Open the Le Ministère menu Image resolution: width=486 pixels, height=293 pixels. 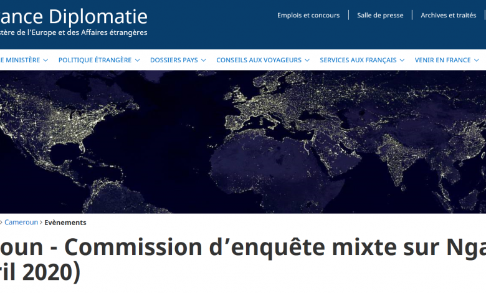[20, 60]
